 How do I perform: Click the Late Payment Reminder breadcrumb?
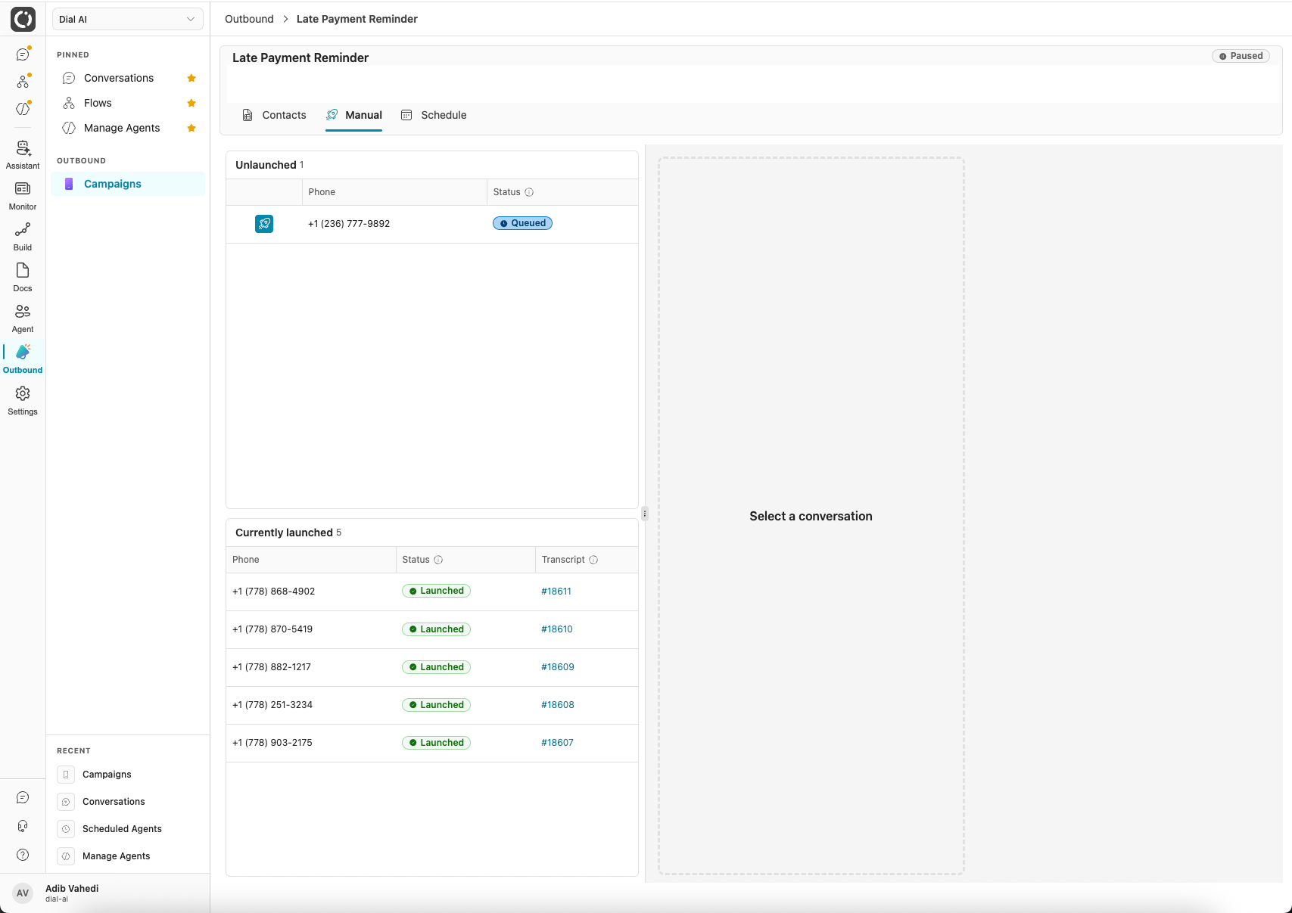(357, 19)
